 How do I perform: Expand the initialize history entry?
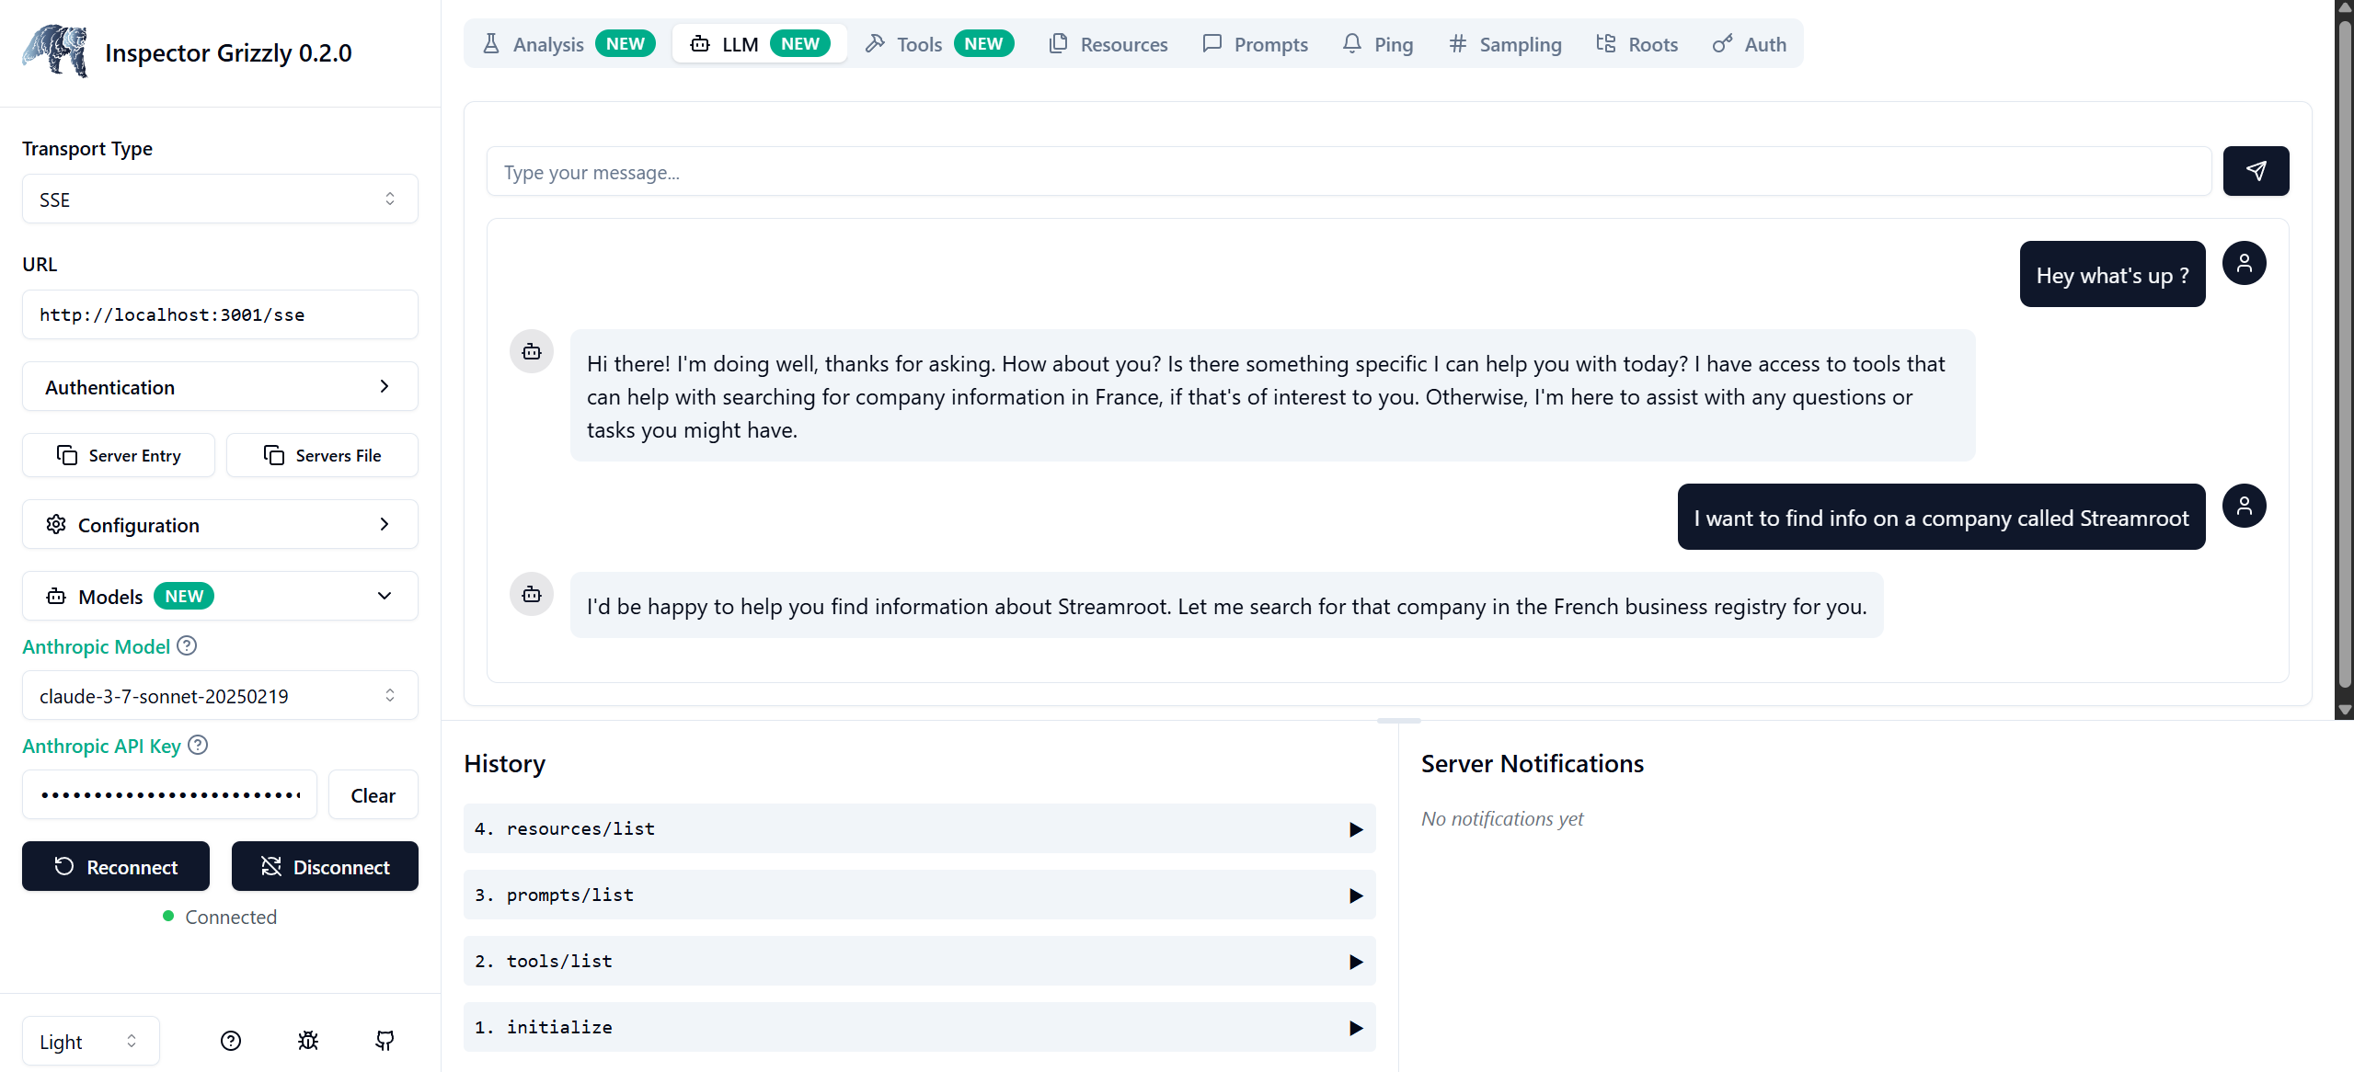click(x=1355, y=1028)
